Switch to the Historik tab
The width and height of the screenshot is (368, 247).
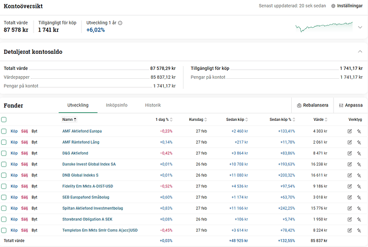click(153, 105)
